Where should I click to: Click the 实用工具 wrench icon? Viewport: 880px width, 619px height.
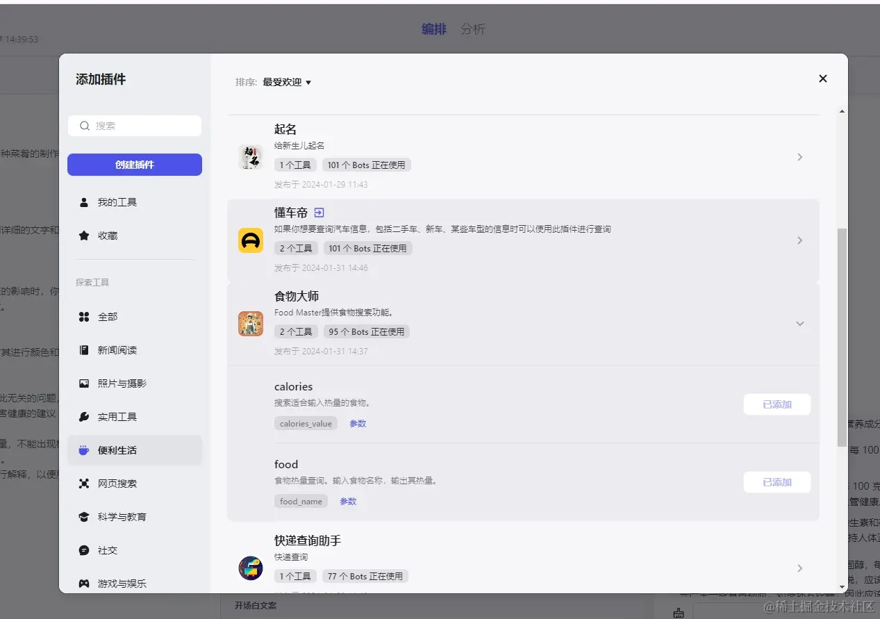point(84,417)
